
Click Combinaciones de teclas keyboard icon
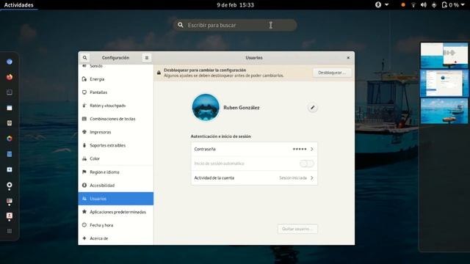click(84, 119)
